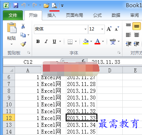This screenshot has height=135, width=142.
Task: Apply yellow fill color bucket
Action: [x=86, y=42]
